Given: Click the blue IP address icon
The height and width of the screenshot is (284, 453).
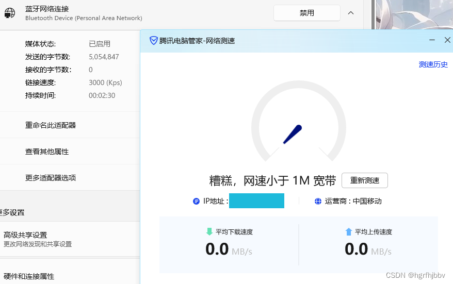Looking at the screenshot, I should 196,201.
